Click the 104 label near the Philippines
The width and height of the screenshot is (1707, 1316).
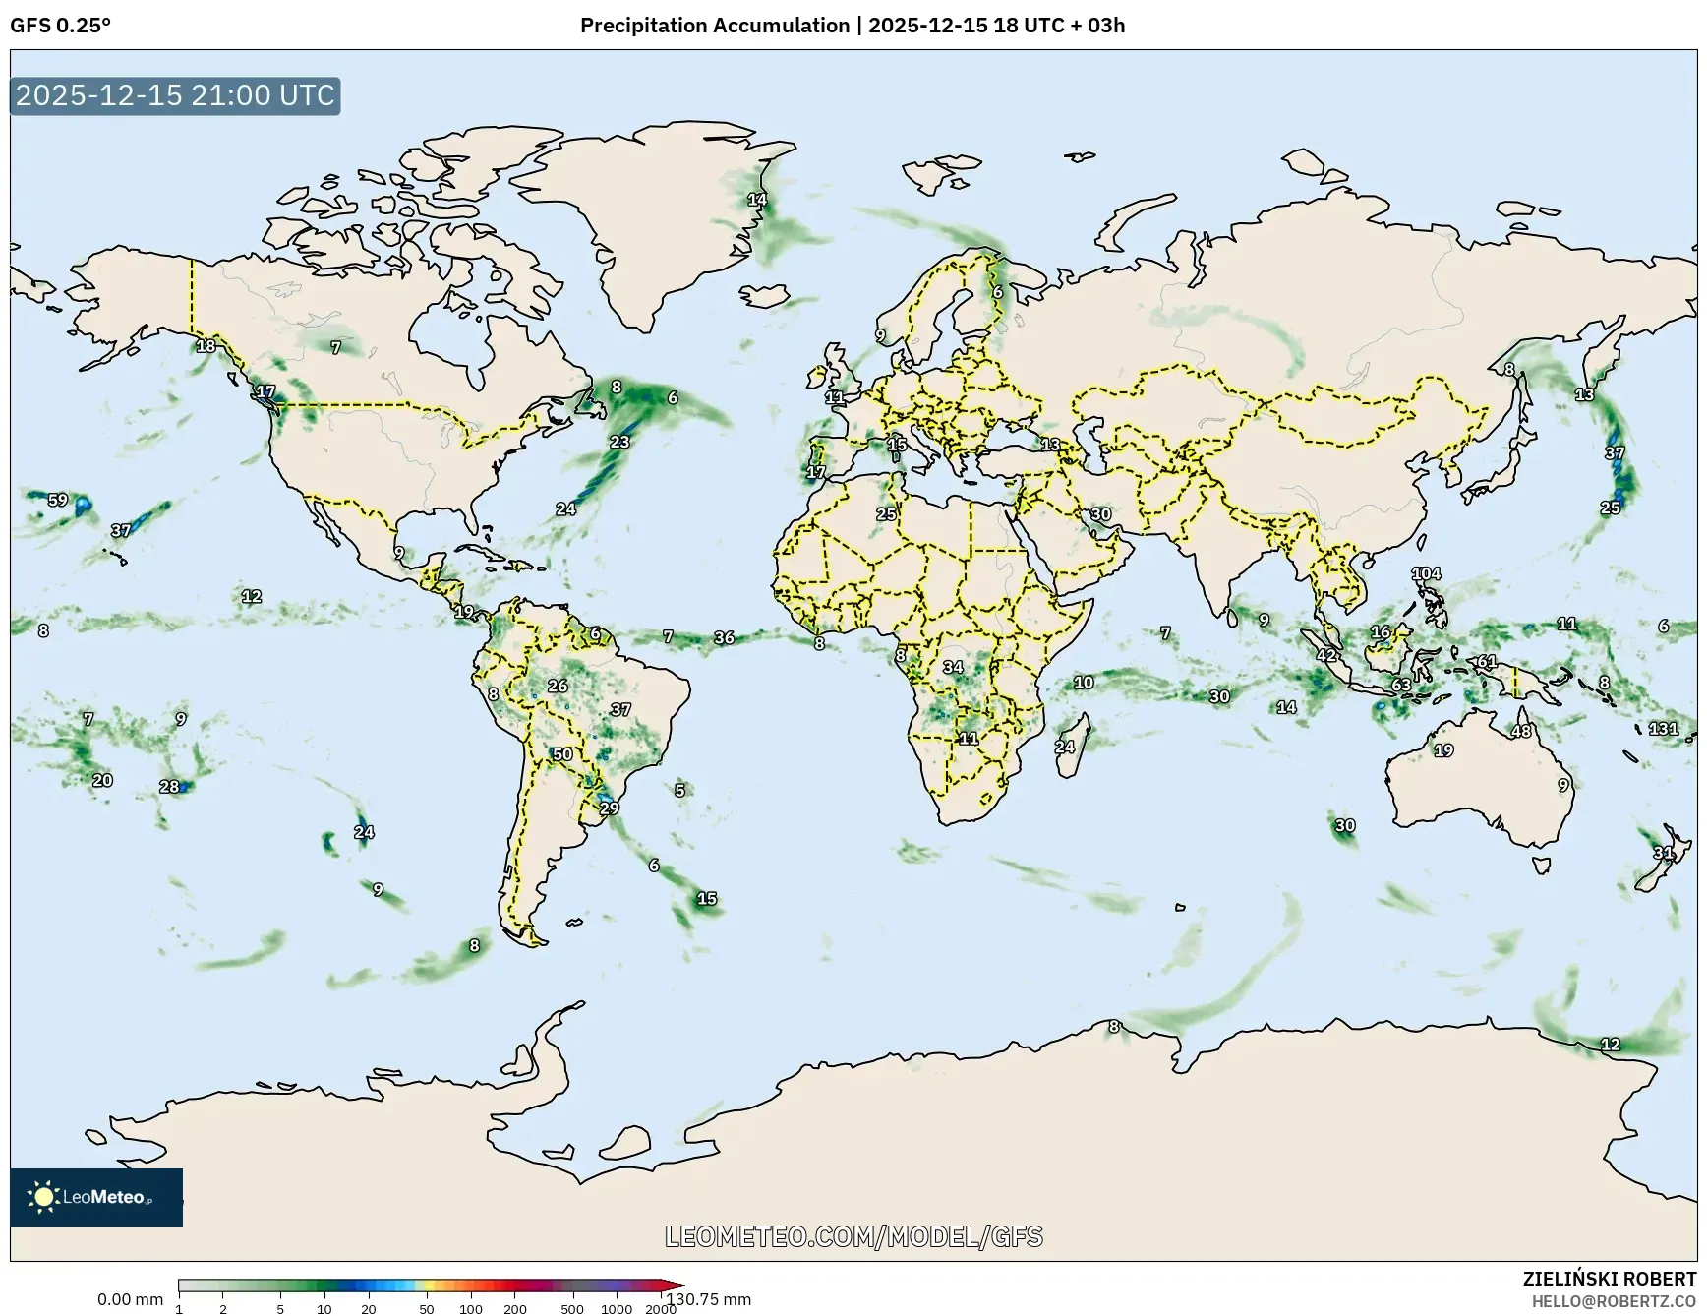(1425, 571)
